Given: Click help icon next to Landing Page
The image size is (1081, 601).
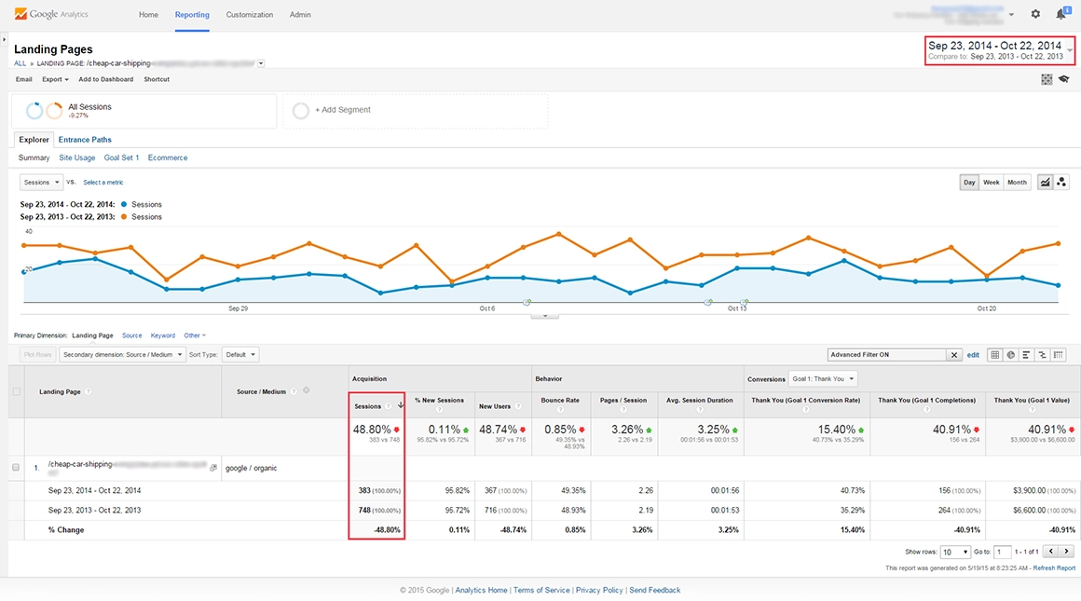Looking at the screenshot, I should 89,391.
